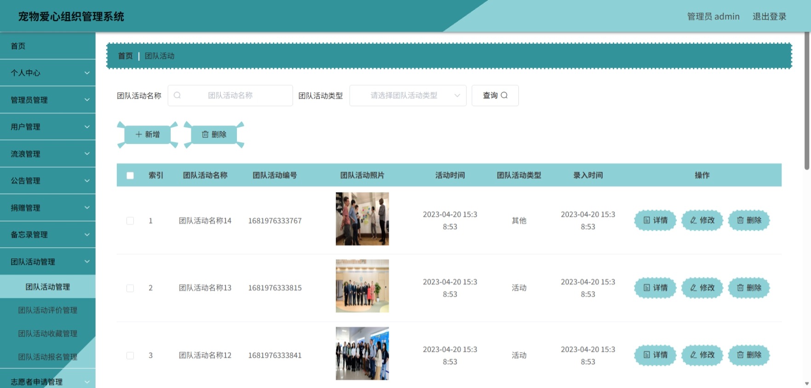Click the 修改 pencil icon in row 团队活动名称14
811x388 pixels.
coord(693,220)
